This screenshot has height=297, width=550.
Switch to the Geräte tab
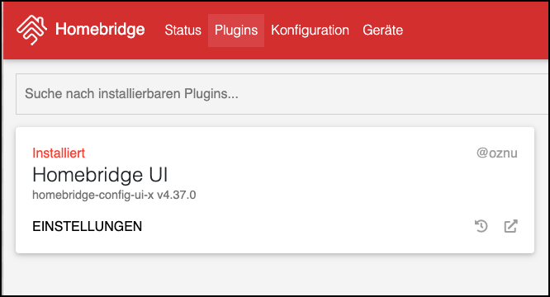pyautogui.click(x=382, y=31)
